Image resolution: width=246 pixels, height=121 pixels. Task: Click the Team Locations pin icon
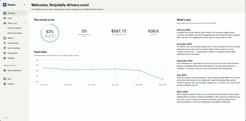5,48
